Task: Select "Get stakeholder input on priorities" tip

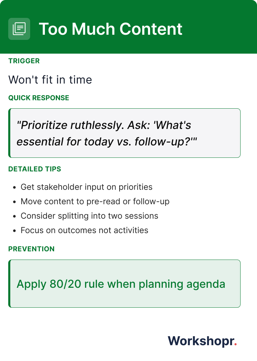Action: pos(86,187)
